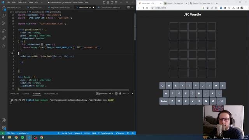Viewport: 249px width, 140px height.
Task: Open the Testing flask view
Action: tap(4, 46)
